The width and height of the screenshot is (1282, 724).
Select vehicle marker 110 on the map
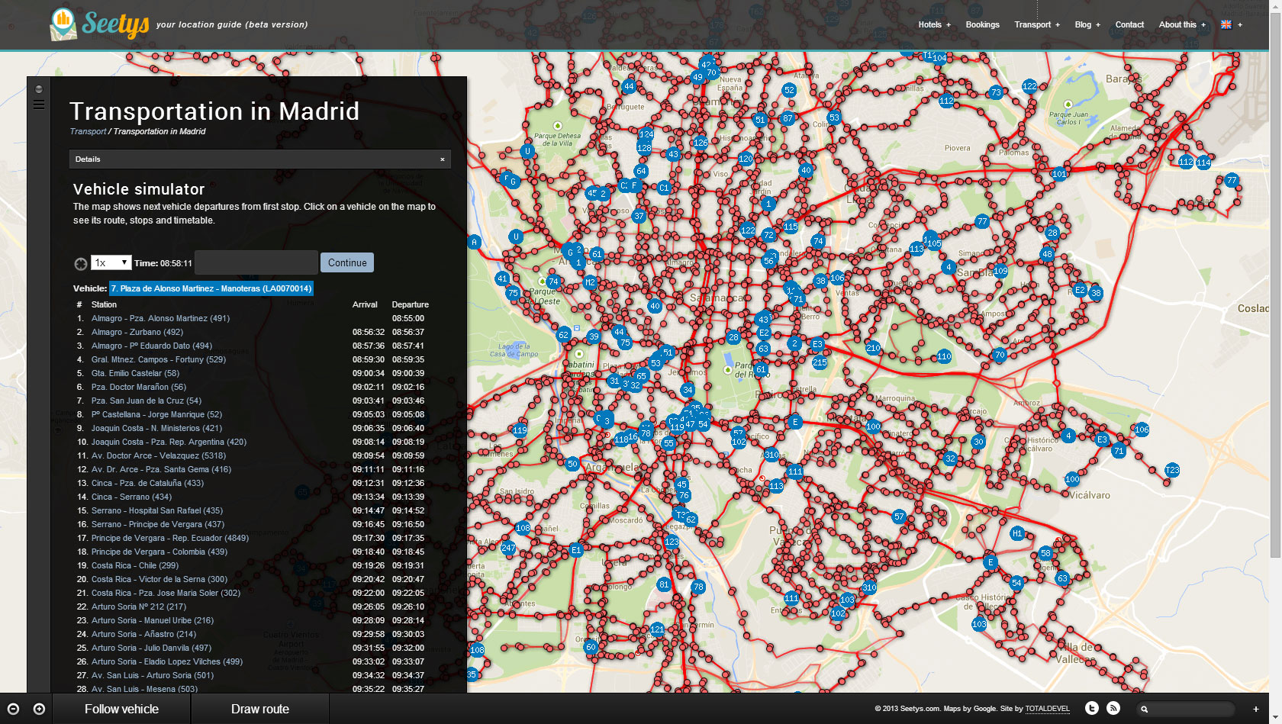click(x=944, y=356)
